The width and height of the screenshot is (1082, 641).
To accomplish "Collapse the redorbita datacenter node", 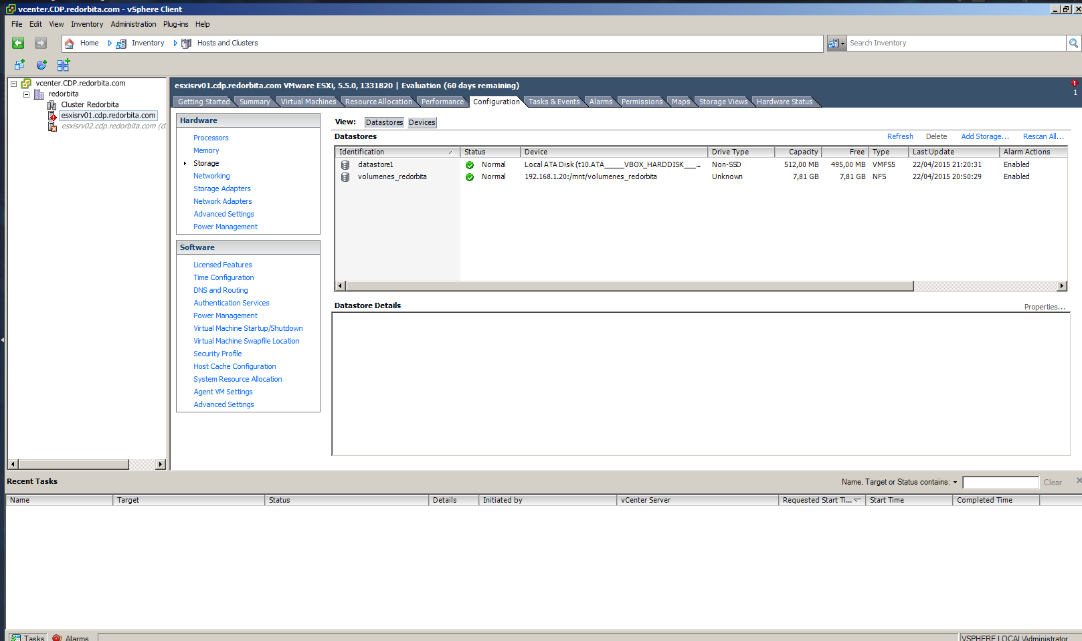I will click(26, 94).
